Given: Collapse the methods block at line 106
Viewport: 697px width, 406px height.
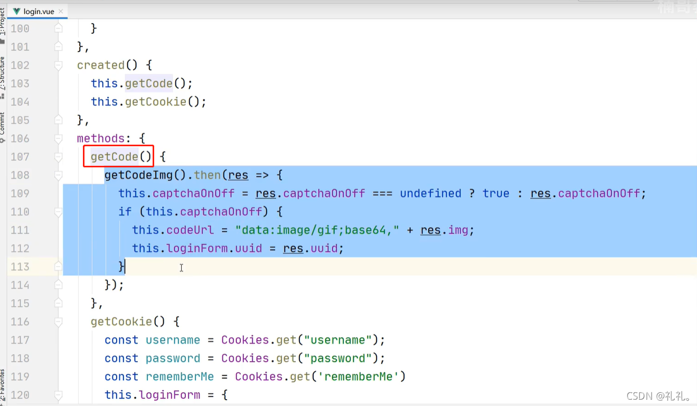Looking at the screenshot, I should tap(59, 138).
